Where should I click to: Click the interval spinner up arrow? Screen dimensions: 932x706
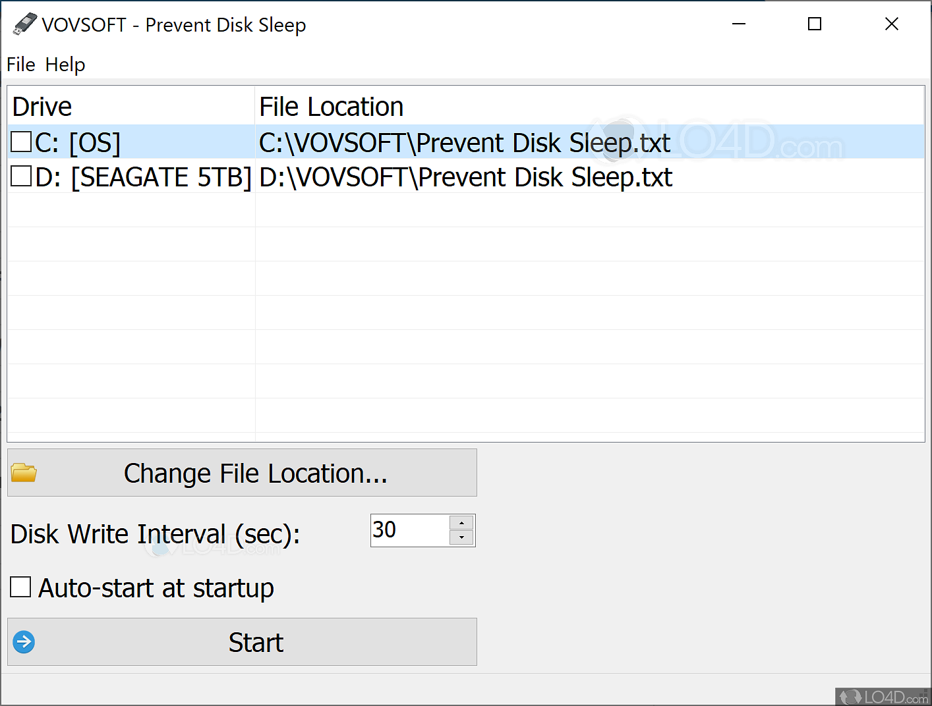tap(461, 522)
